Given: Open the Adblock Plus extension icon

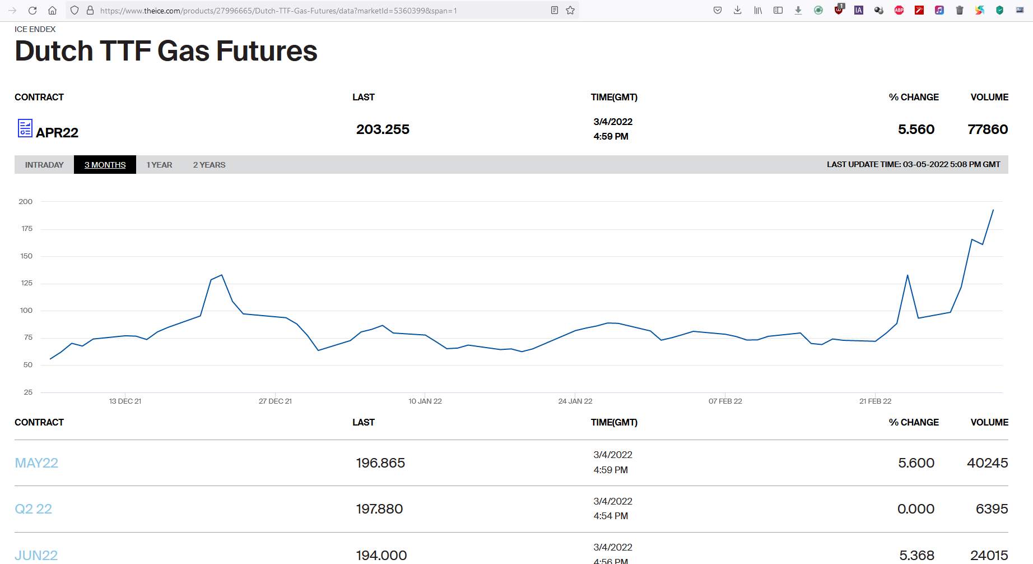Looking at the screenshot, I should tap(899, 11).
